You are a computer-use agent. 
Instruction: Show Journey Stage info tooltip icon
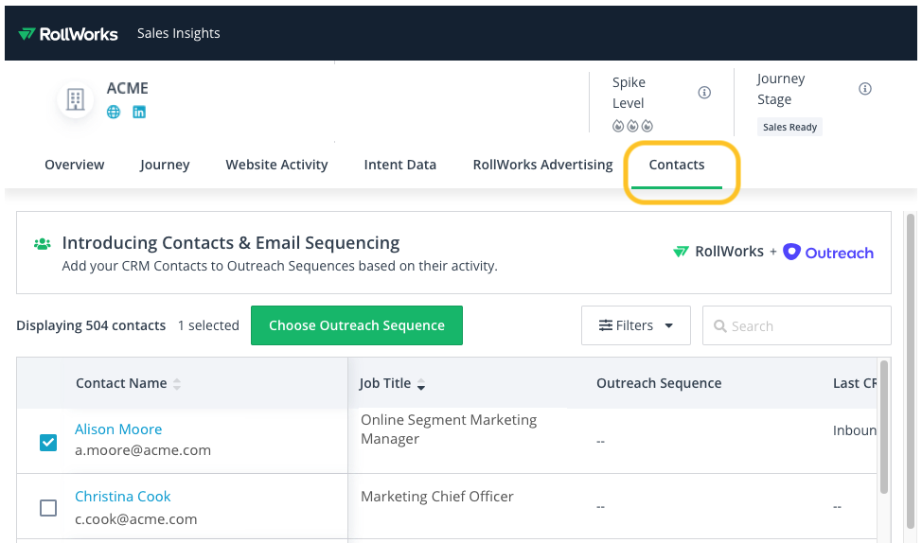point(864,89)
